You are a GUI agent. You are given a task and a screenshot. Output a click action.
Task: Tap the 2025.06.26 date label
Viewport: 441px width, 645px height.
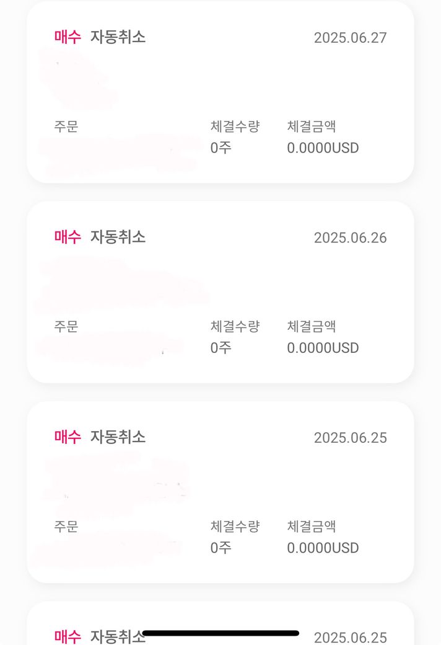tap(350, 238)
